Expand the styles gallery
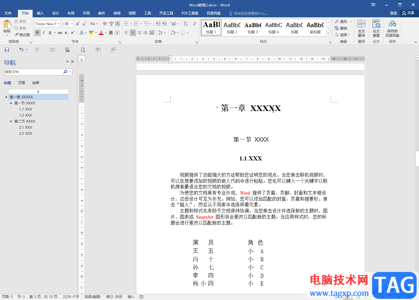Viewport: 419px width, 300px height. click(x=328, y=34)
